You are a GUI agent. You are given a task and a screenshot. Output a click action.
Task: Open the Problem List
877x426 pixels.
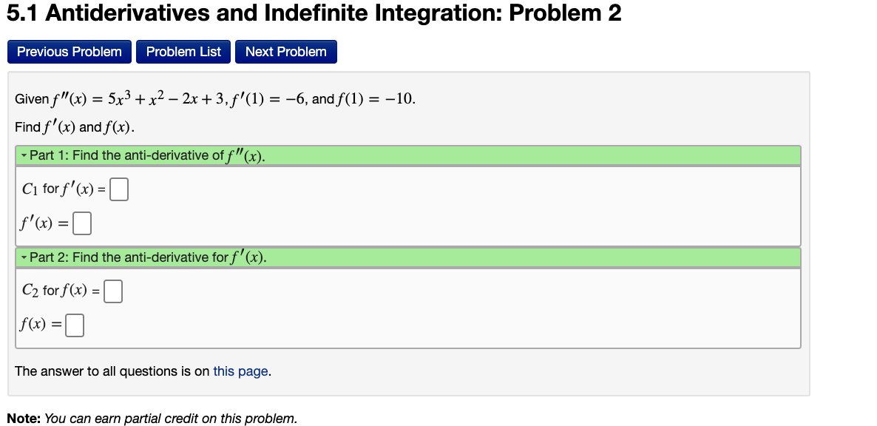[183, 52]
